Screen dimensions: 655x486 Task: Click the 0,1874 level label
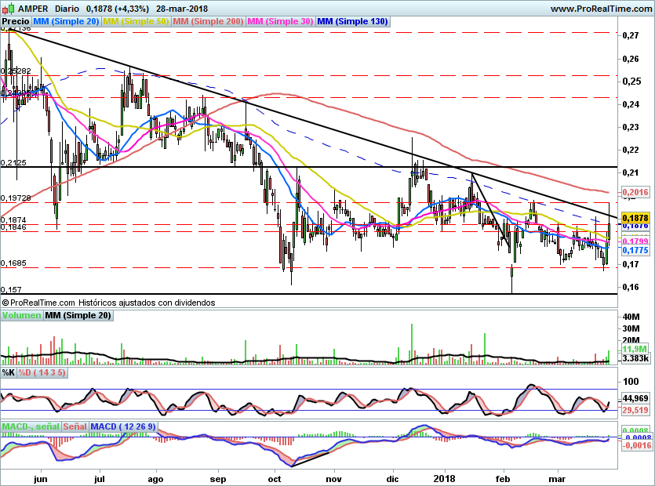[x=13, y=219]
